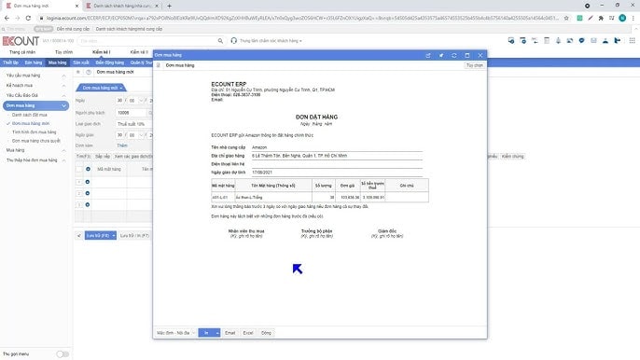Open the popup in a new window icon
The image size is (640, 360).
click(427, 55)
